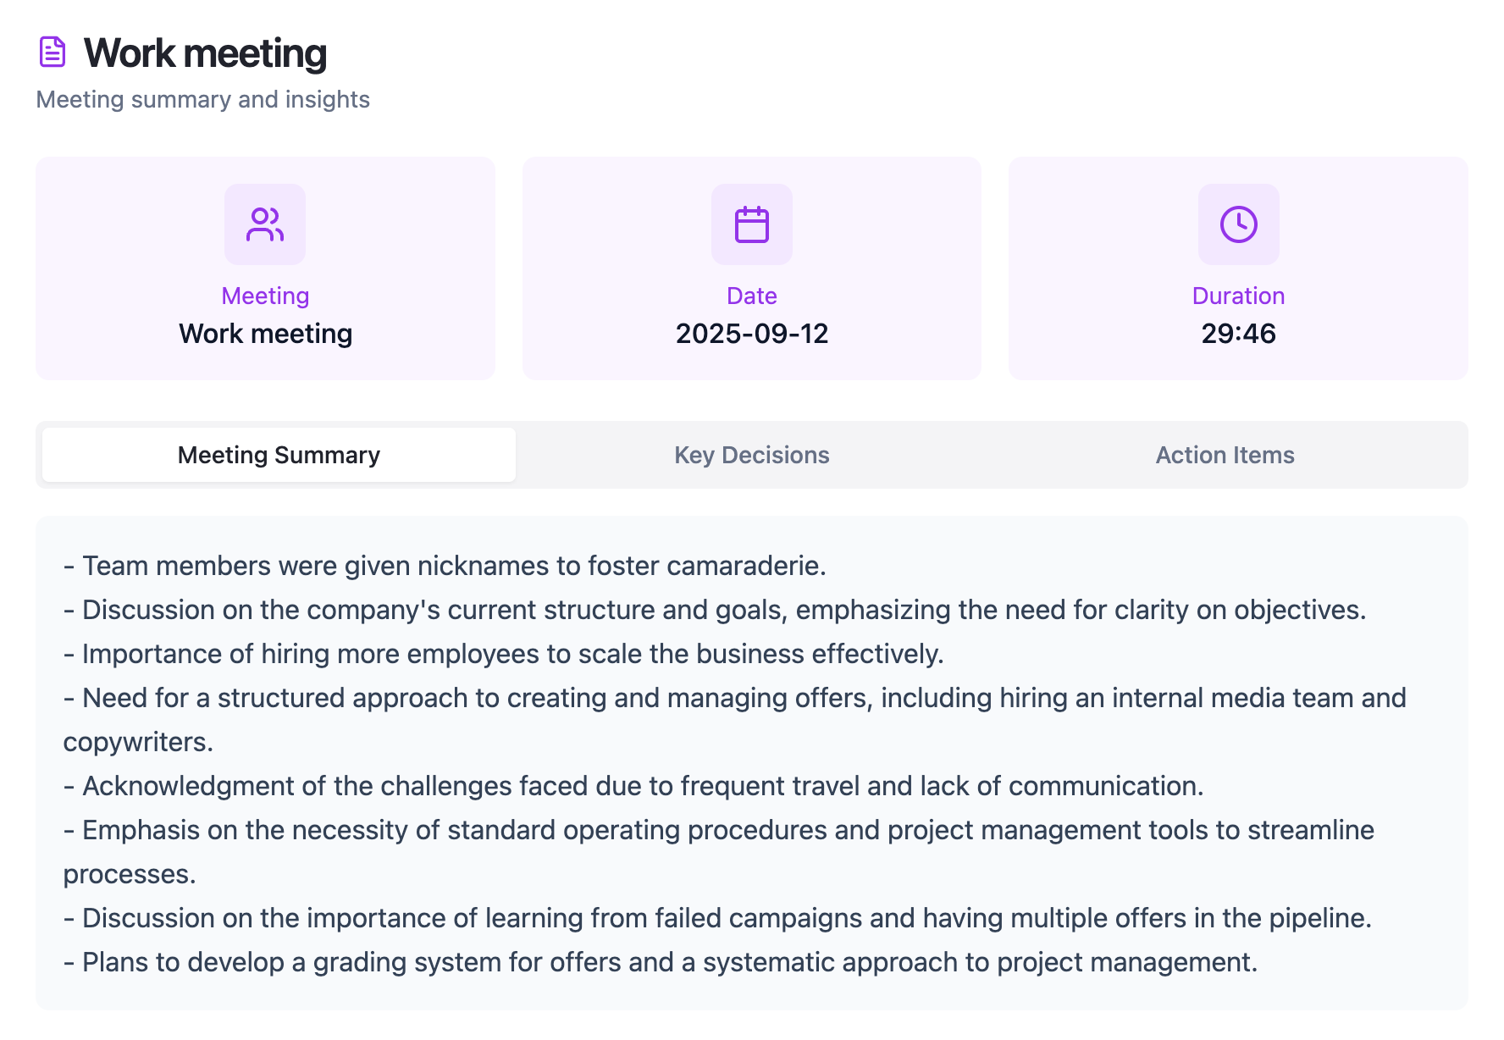Click the 'Meeting summary and insights' subtitle
The height and width of the screenshot is (1040, 1504).
[x=202, y=99]
